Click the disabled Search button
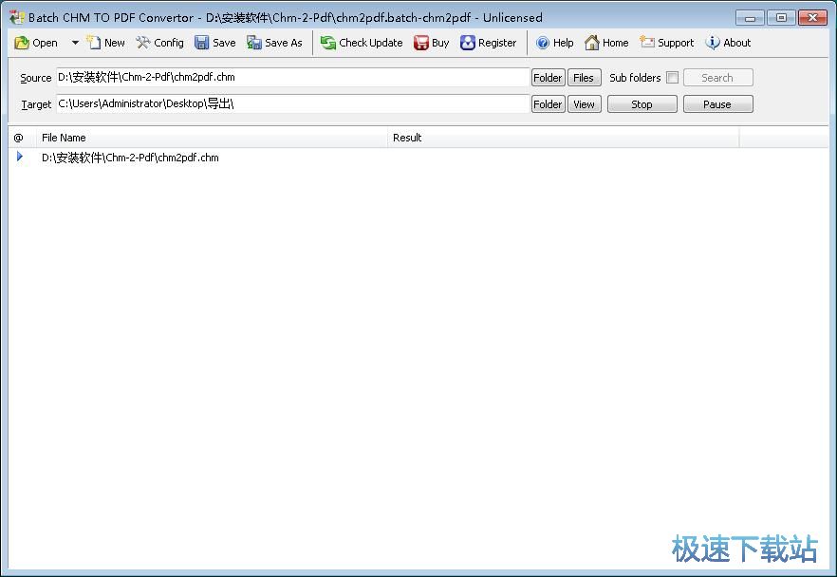 pos(717,78)
